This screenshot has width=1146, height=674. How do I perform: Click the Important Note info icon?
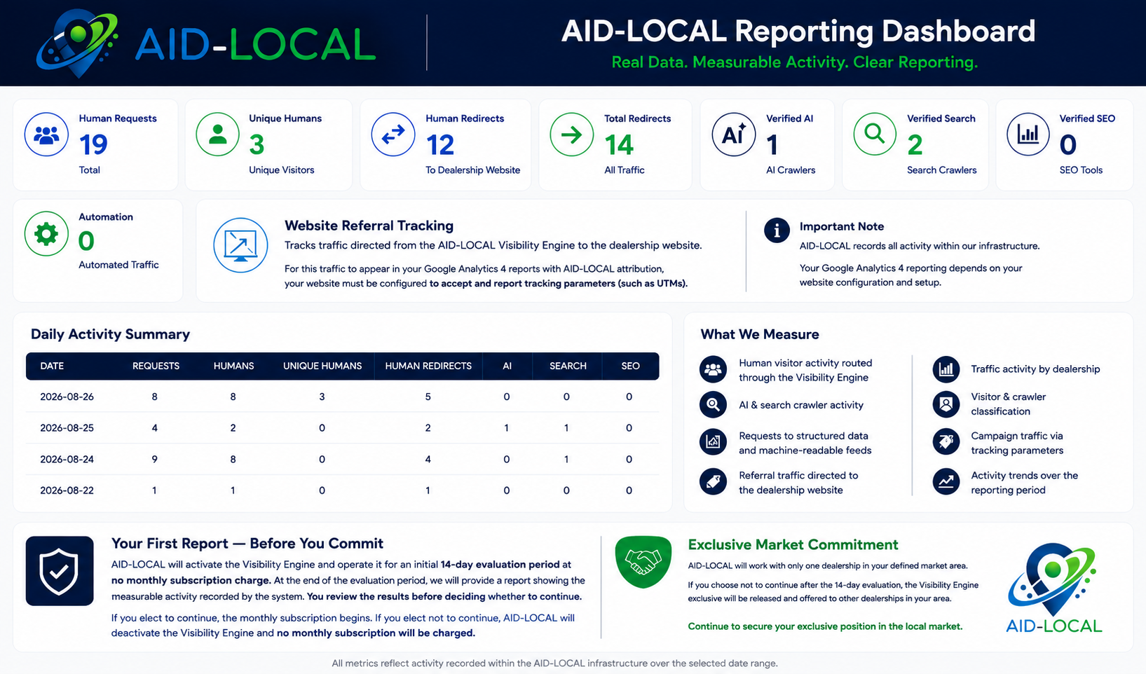[777, 230]
